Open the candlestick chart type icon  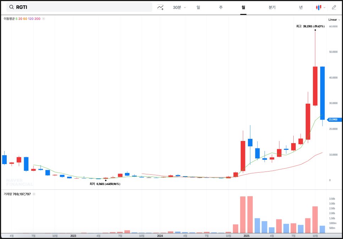coord(319,7)
